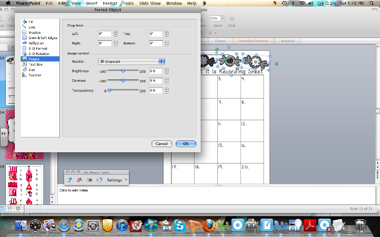Click the volume icon in menu bar

pyautogui.click(x=311, y=4)
